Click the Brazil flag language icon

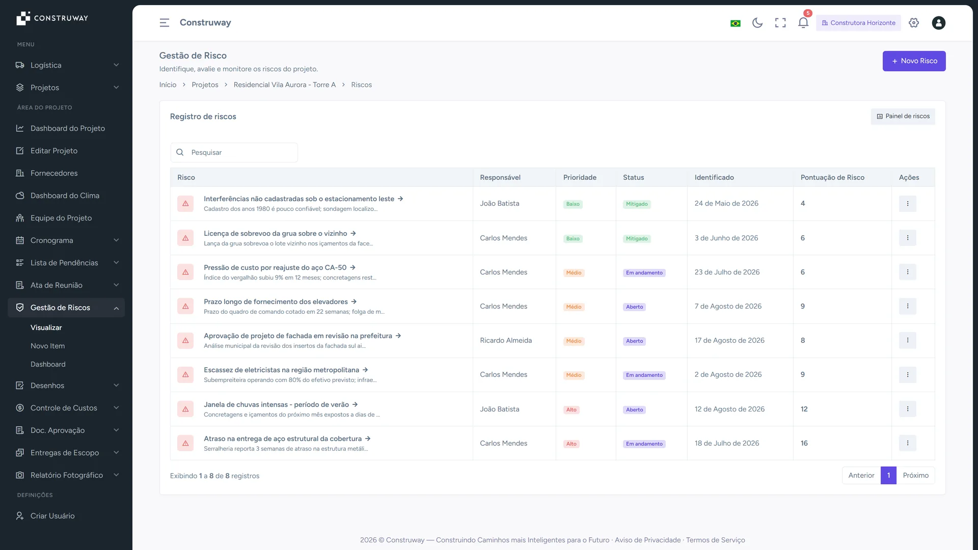[735, 23]
